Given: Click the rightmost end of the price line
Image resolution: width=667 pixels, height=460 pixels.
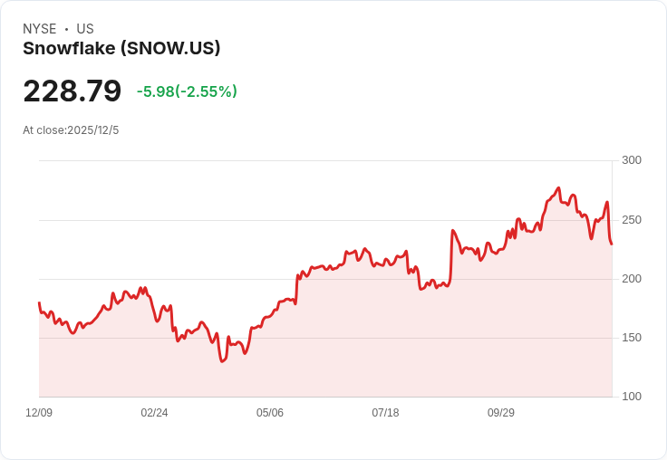Looking at the screenshot, I should 612,244.
